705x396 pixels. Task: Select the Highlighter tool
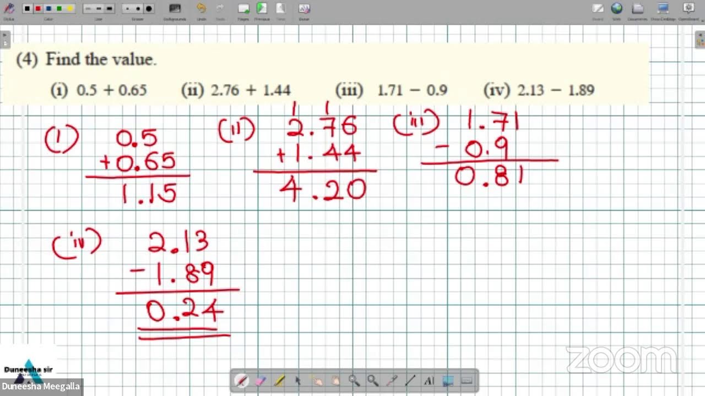coord(280,381)
